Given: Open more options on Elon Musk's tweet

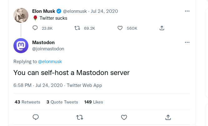Looking at the screenshot, I should (187, 11).
